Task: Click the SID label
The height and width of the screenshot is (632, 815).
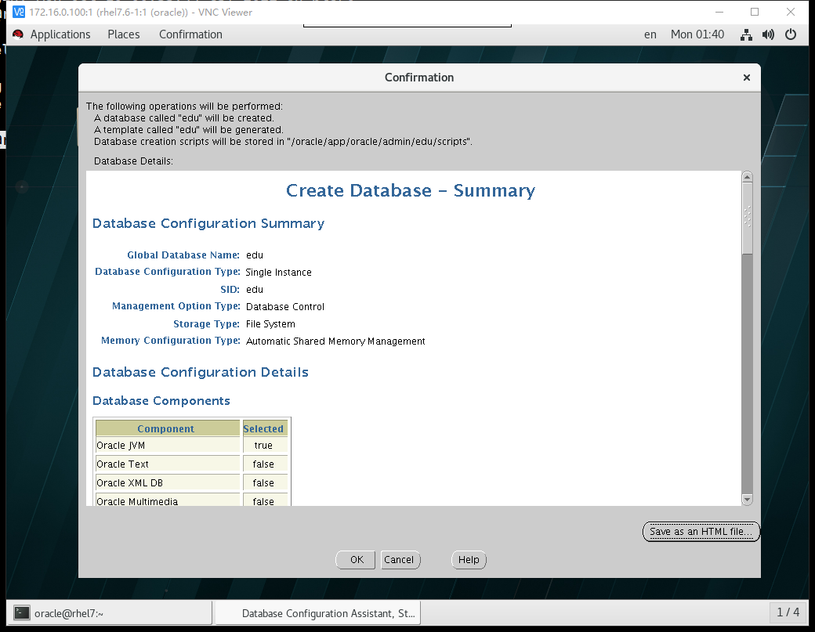Action: [230, 289]
